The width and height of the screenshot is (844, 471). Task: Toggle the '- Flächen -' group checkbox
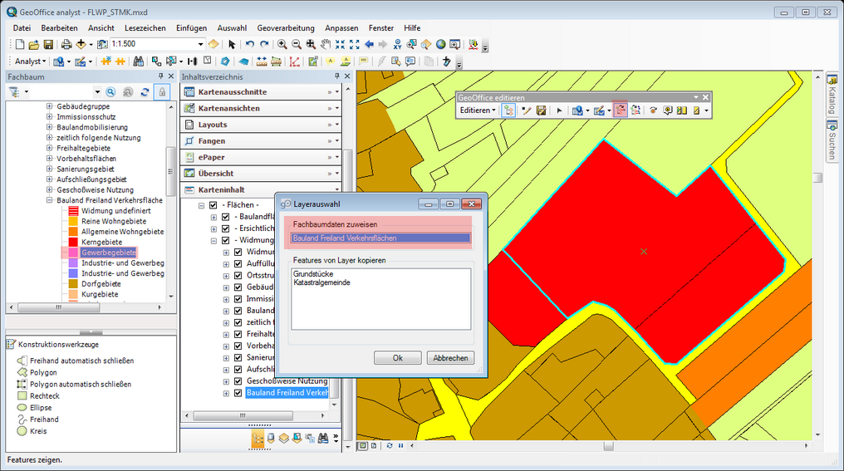(x=213, y=205)
